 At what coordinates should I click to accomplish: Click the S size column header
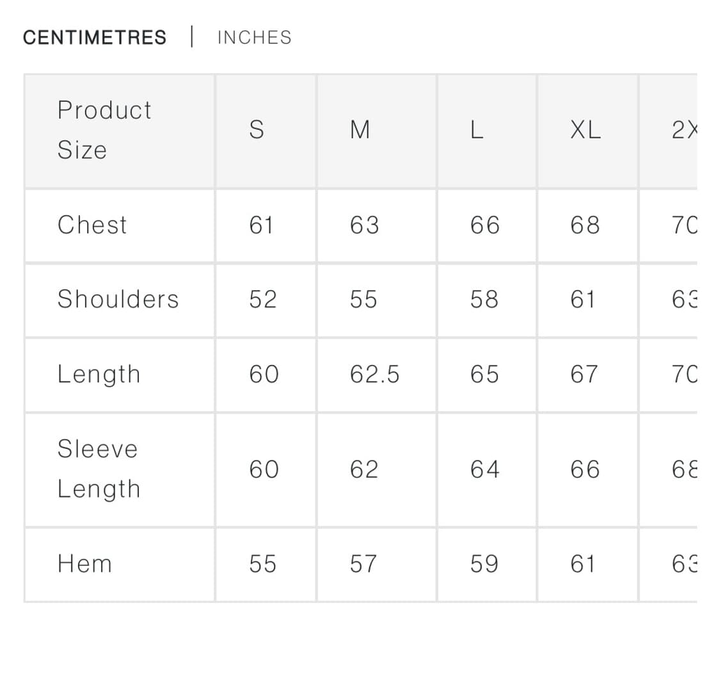pos(256,130)
